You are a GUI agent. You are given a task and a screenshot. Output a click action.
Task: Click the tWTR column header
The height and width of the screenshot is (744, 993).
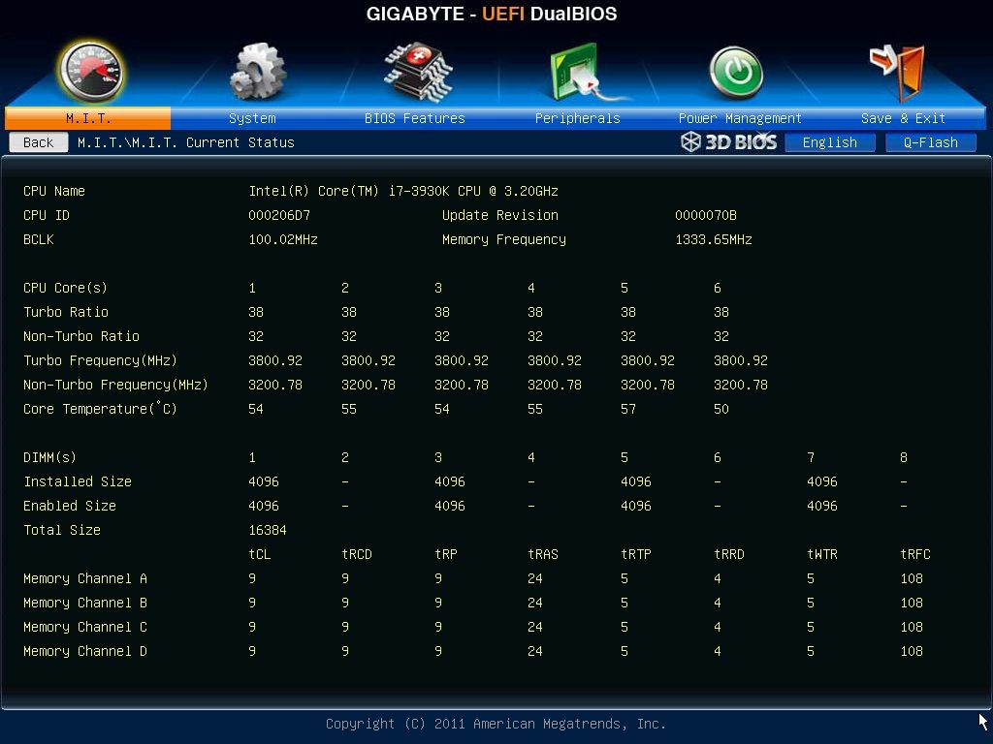822,554
